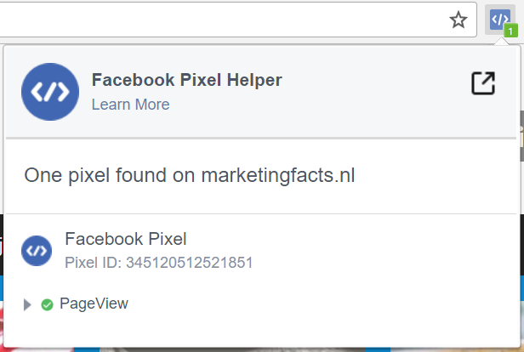Click the small Facebook Pixel code icon

pyautogui.click(x=37, y=251)
